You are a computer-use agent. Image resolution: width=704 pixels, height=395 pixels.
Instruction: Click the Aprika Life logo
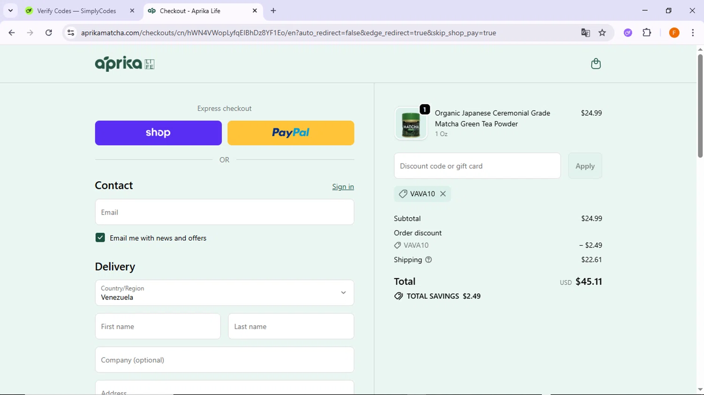pos(125,64)
